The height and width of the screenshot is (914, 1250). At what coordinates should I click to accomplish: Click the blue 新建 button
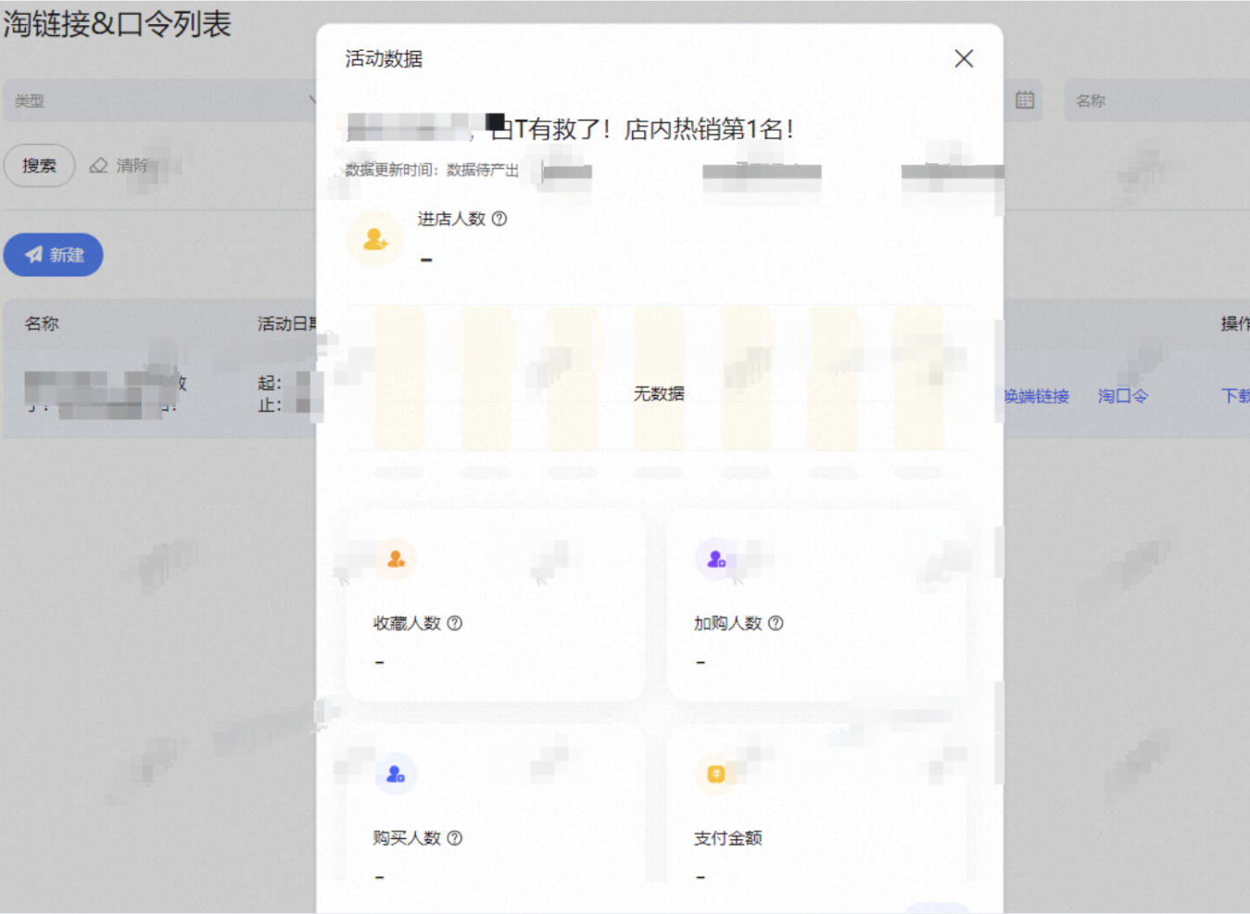pyautogui.click(x=54, y=255)
